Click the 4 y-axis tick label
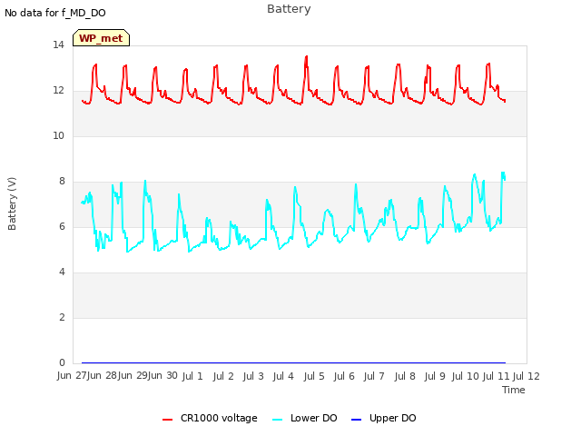This screenshot has height=436, width=581. tap(62, 272)
